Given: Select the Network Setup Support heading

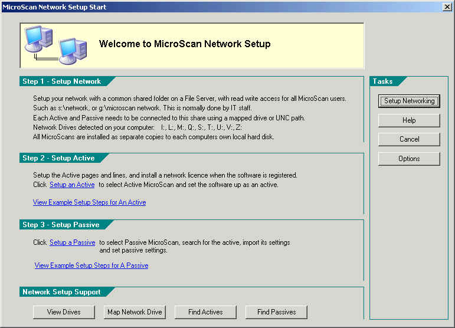Looking at the screenshot, I should click(x=61, y=292).
